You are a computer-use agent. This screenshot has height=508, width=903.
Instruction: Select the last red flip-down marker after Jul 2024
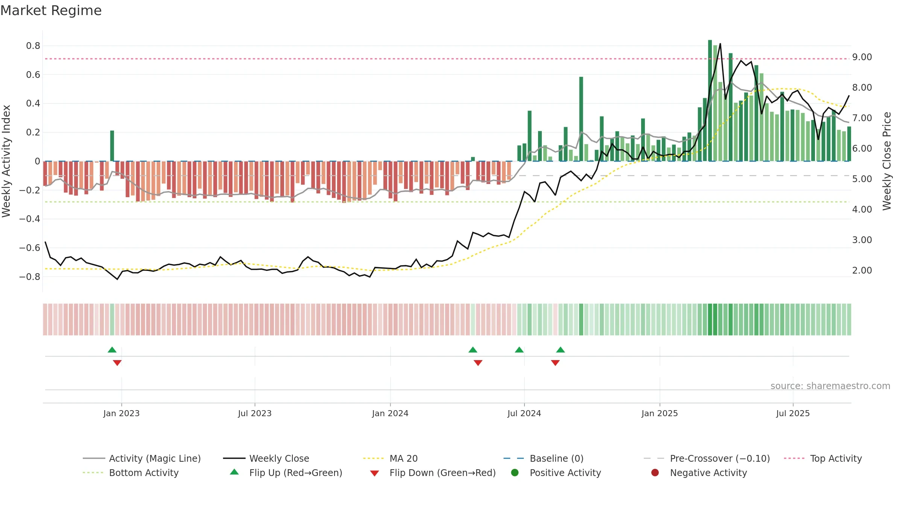tap(555, 363)
